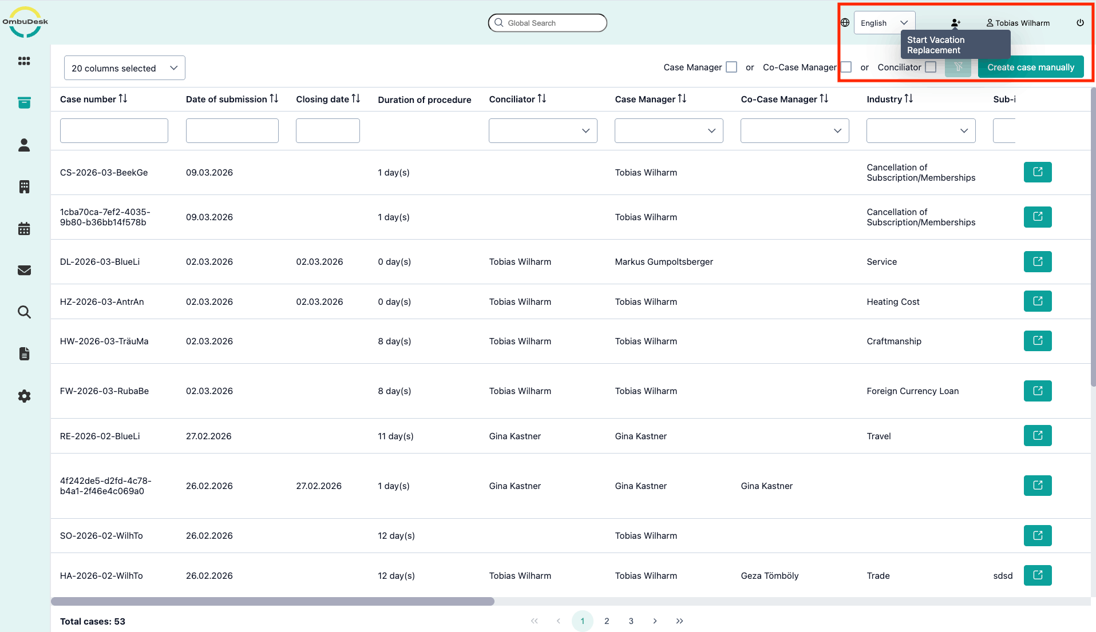Click the horizontal table scrollbar
Image resolution: width=1096 pixels, height=632 pixels.
272,602
